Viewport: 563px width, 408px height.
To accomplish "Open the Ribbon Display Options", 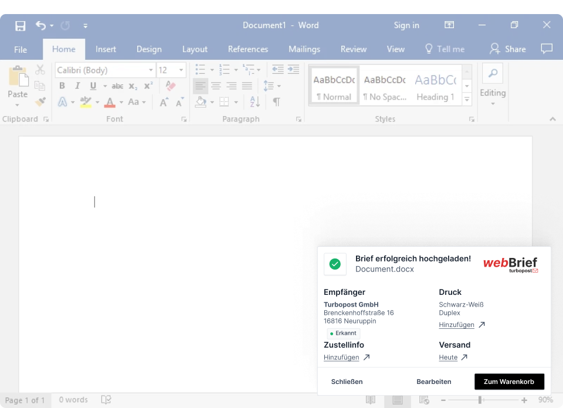I will (x=449, y=25).
